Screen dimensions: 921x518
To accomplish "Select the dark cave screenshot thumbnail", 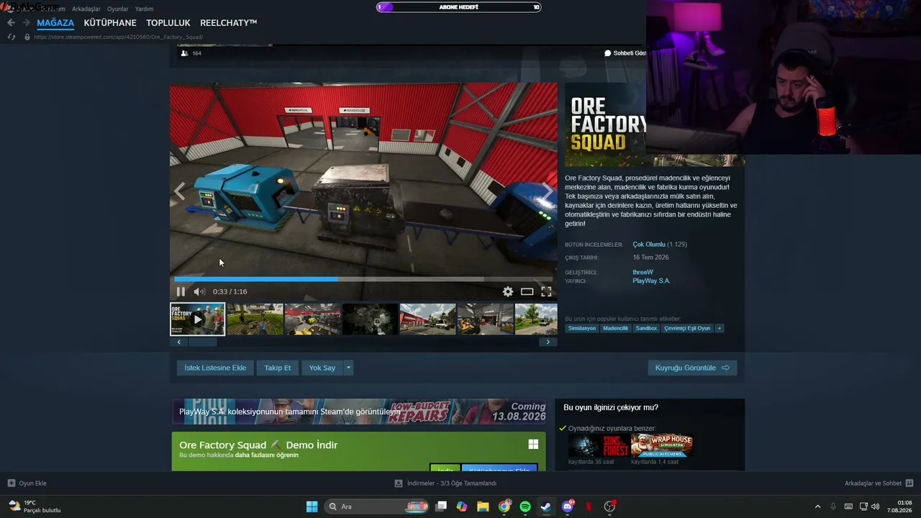I will point(370,319).
